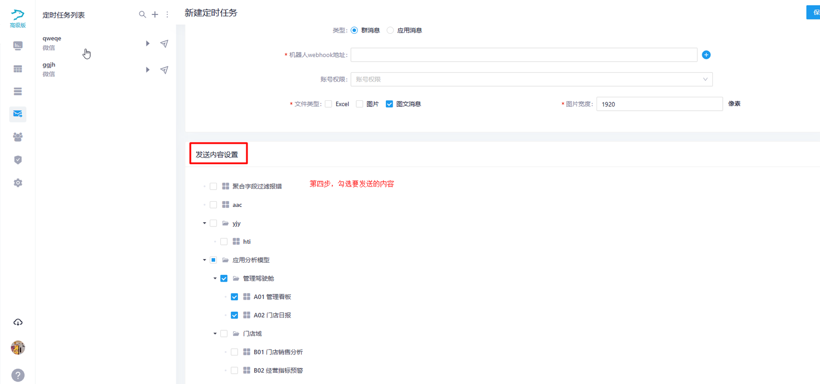Open the user avatar profile
The image size is (820, 384).
18,348
